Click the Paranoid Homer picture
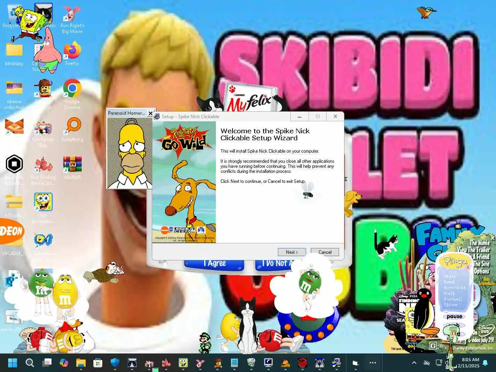This screenshot has width=496, height=372. pos(129,153)
